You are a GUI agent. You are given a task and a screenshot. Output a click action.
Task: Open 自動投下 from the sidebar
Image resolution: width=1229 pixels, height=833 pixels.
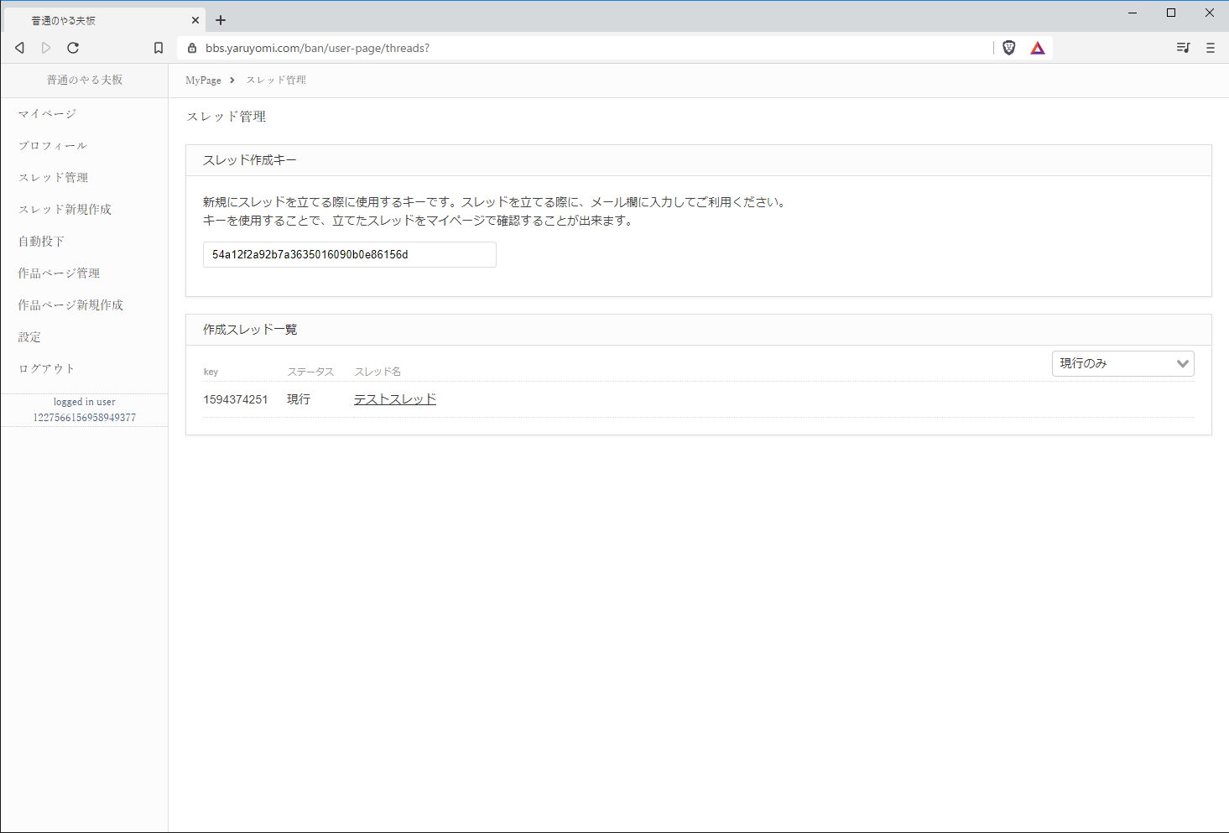pyautogui.click(x=41, y=241)
